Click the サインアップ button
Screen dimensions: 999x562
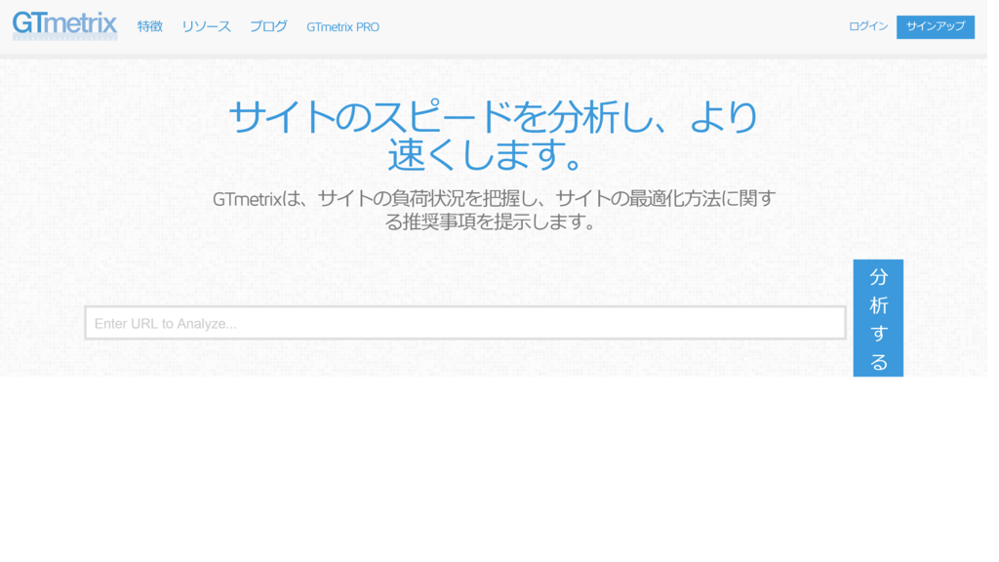936,26
